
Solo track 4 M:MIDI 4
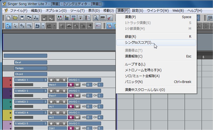[64, 112]
